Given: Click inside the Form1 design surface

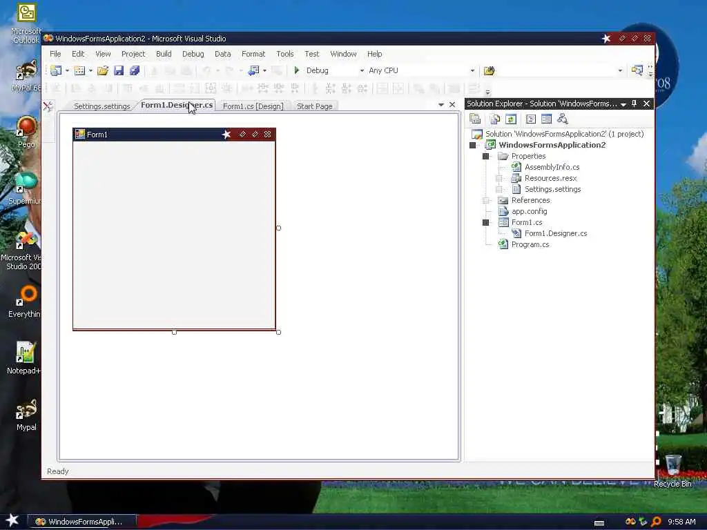Looking at the screenshot, I should 174,235.
